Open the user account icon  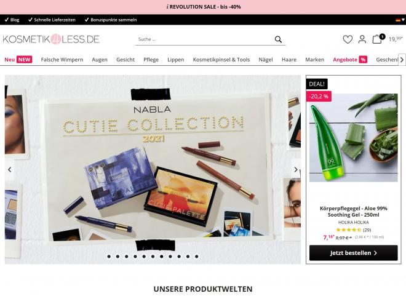[x=362, y=39]
